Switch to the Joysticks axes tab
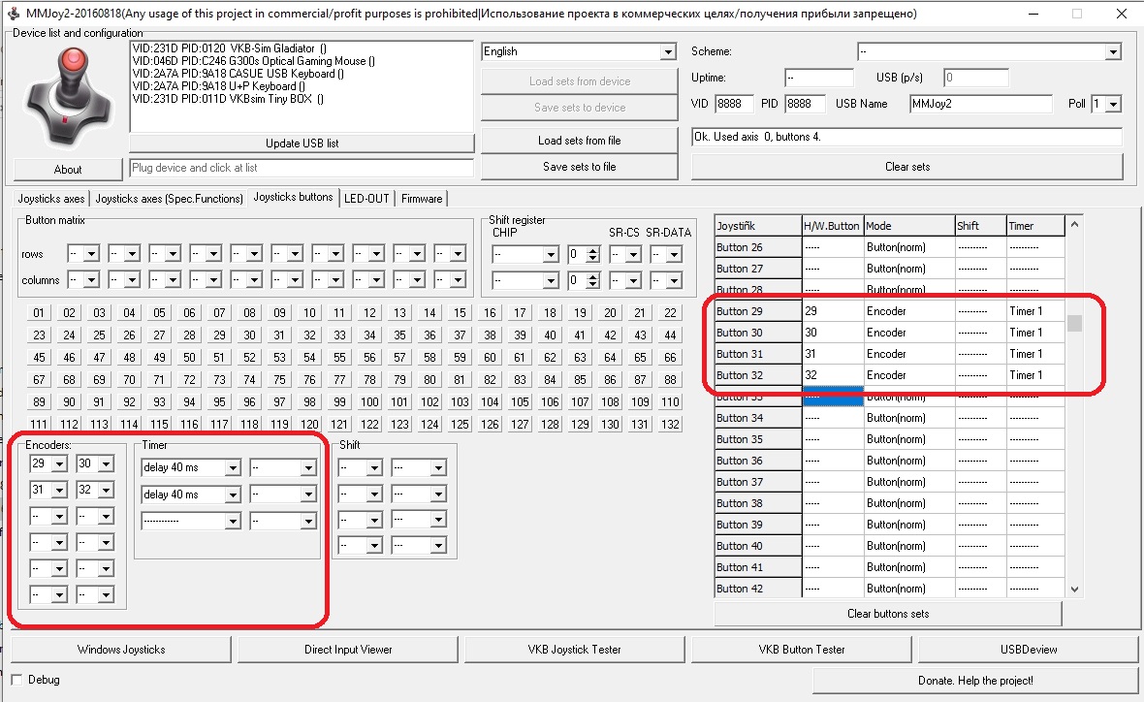Viewport: 1144px width, 702px height. click(x=51, y=199)
